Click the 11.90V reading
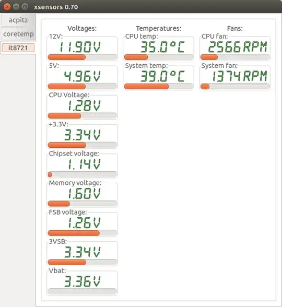Image resolution: width=282 pixels, height=307 pixels. click(x=80, y=47)
